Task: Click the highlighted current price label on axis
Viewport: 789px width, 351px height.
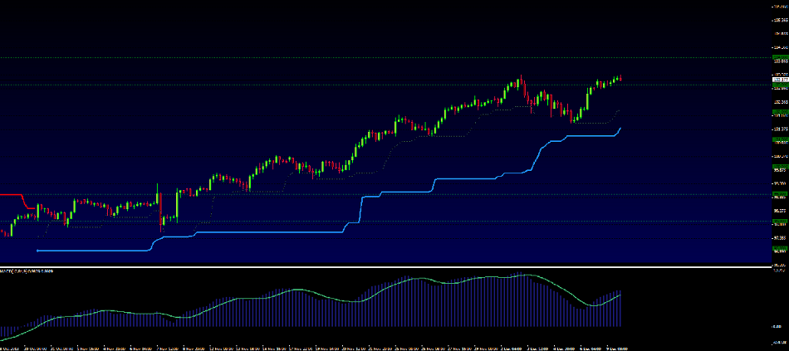Action: point(779,80)
